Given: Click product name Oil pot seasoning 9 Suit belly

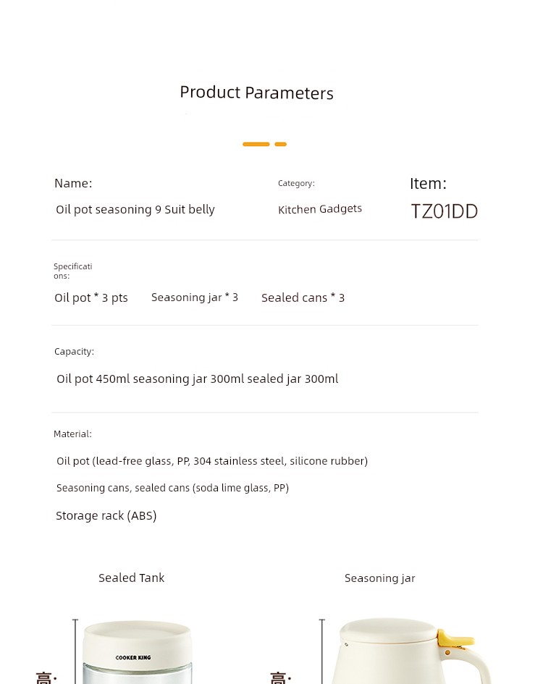Looking at the screenshot, I should coord(135,209).
